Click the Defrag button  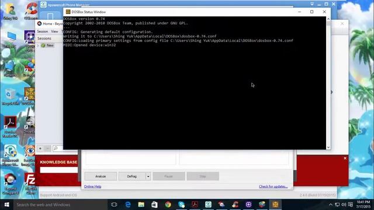pyautogui.click(x=132, y=176)
